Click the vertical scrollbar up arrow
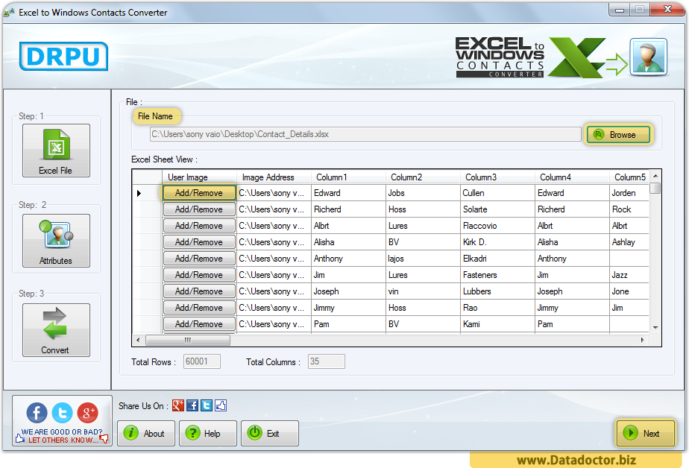Screen dimensions: 689x468 click(x=655, y=176)
